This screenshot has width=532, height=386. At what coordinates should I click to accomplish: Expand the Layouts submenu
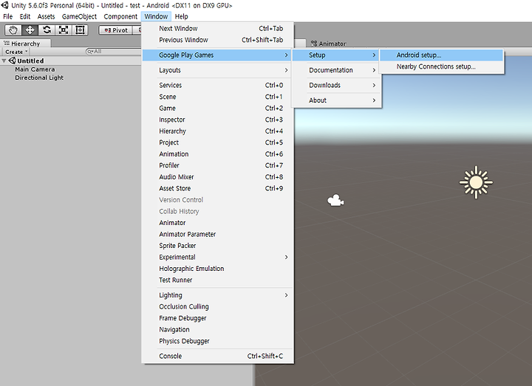(217, 70)
